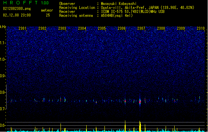Select the name Masayuki Kobayashi
Image resolution: width=208 pixels, height=132 pixels.
[x=119, y=4]
